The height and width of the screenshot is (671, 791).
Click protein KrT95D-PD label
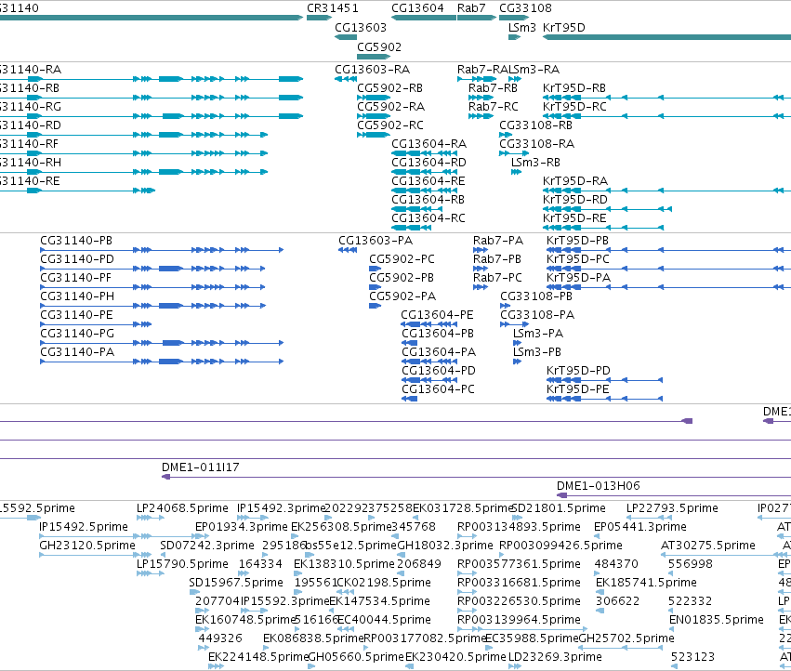(578, 372)
